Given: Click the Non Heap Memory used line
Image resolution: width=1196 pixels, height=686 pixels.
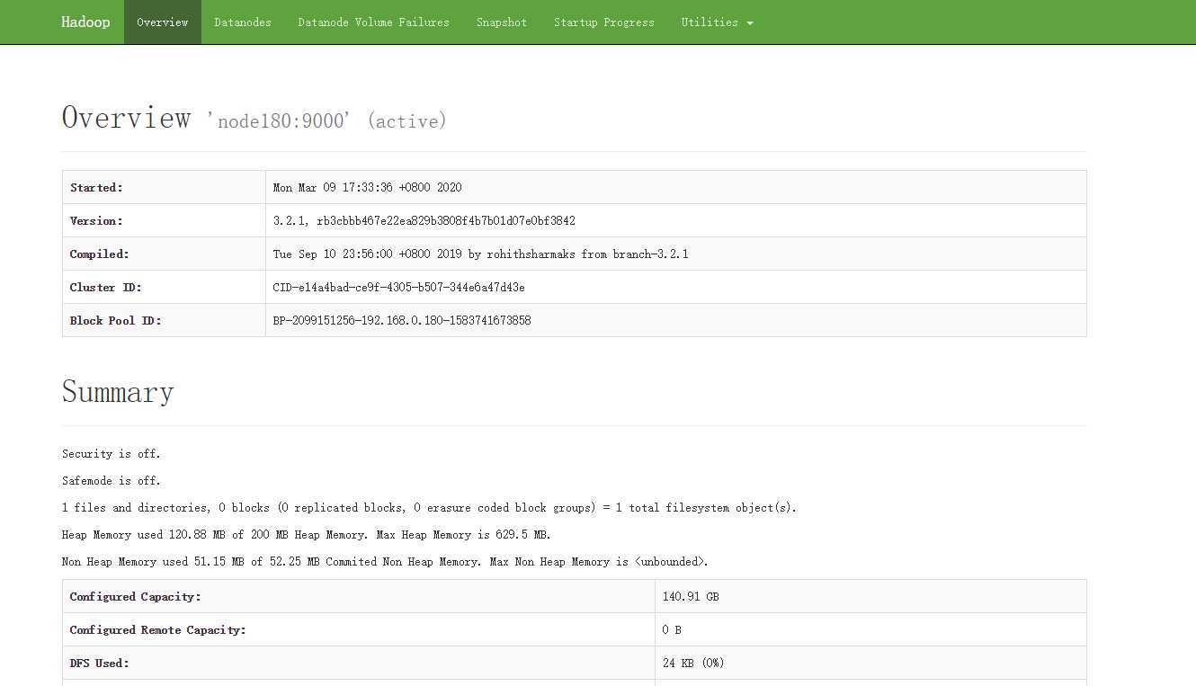Looking at the screenshot, I should coord(385,561).
